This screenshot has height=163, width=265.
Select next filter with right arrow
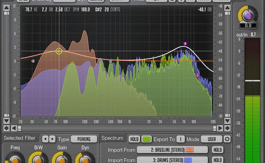pos(52,139)
